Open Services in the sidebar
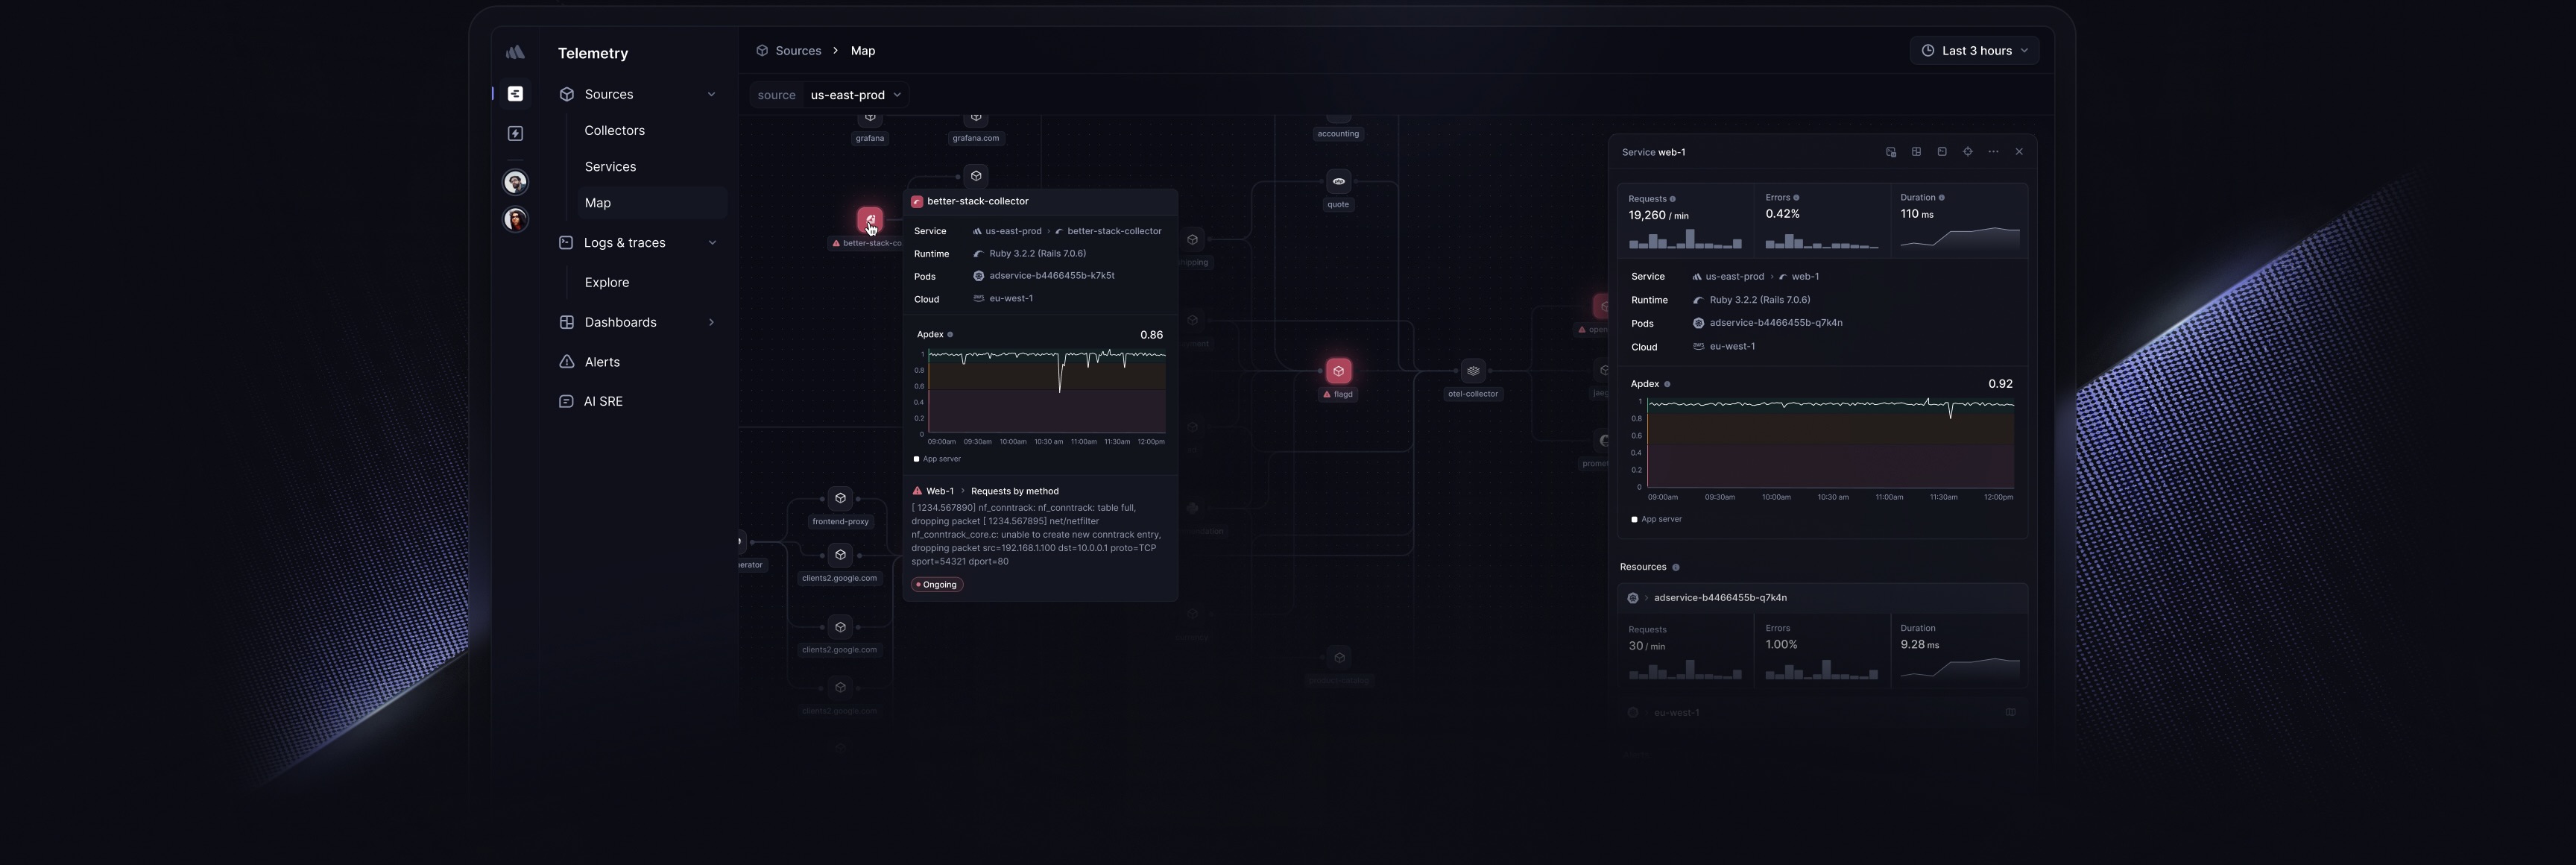This screenshot has width=2576, height=865. tap(610, 167)
